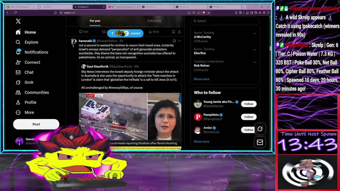
Task: Follow Pamphlets
Action: 249,117
